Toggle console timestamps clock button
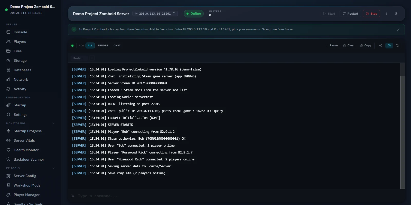Viewport: 411px width, 205px height. 389,46
